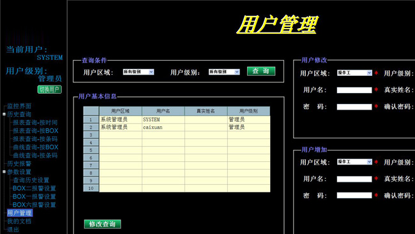Click 用户名 input in 用户增加 panel
Image resolution: width=415 pixels, height=234 pixels.
354,179
